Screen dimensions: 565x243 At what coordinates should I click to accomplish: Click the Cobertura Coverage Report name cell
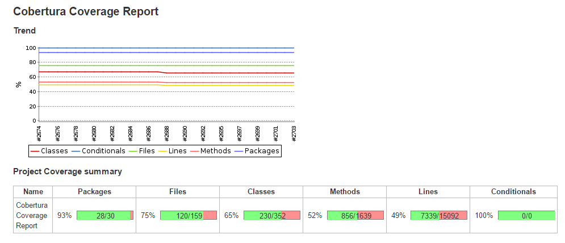click(32, 216)
